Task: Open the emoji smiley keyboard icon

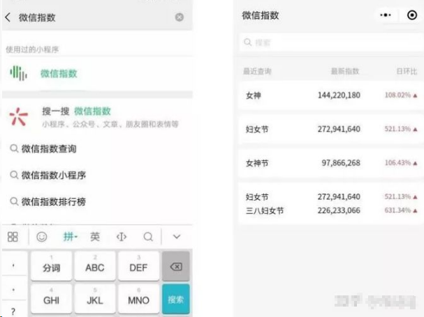Action: [41, 237]
